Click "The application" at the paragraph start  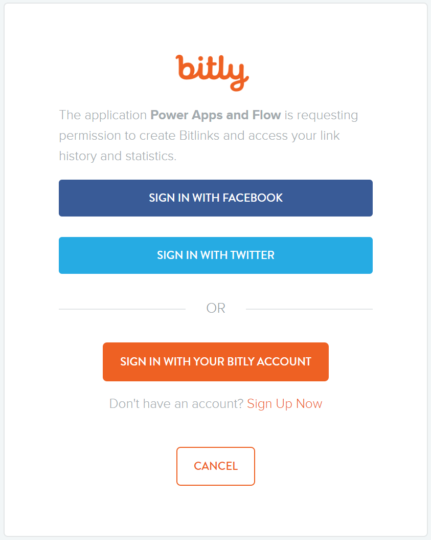tap(103, 115)
